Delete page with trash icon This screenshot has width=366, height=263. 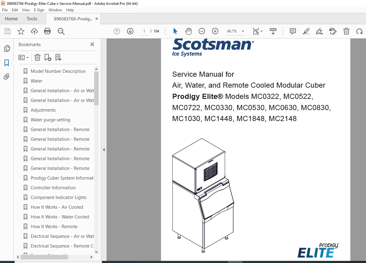coord(346,31)
